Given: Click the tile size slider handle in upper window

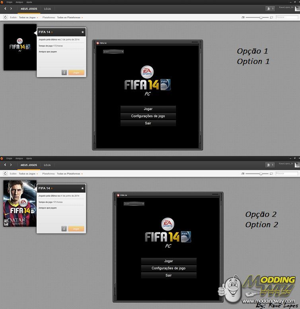Looking at the screenshot, I should (261, 17).
